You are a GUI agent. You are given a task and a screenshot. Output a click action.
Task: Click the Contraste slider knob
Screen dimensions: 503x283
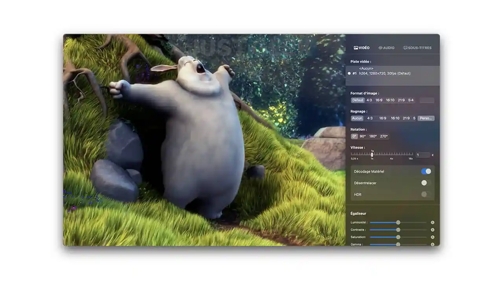click(x=398, y=230)
